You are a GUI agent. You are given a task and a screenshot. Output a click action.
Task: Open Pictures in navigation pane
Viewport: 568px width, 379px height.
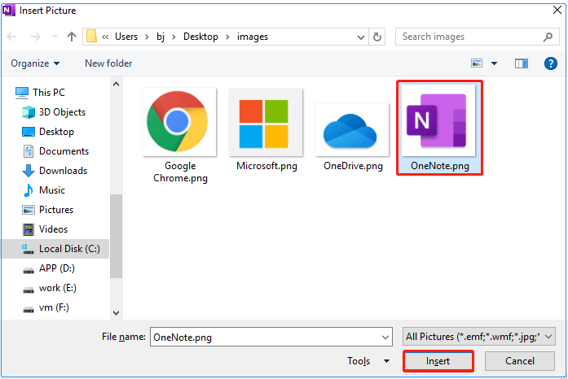click(x=47, y=210)
